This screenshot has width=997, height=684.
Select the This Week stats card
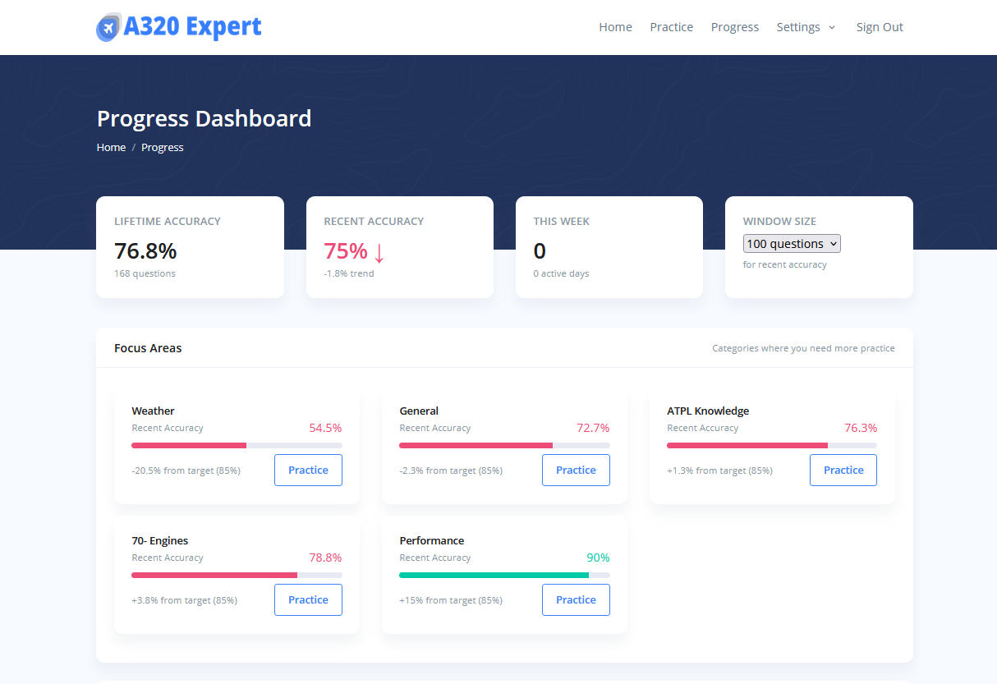(x=609, y=247)
